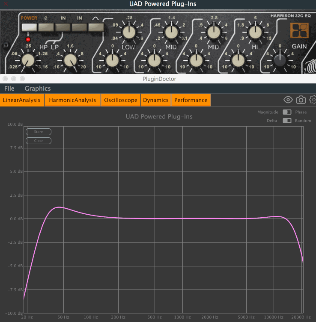The image size is (316, 322).
Task: Click the HP filter frequency knob
Action: 28,61
